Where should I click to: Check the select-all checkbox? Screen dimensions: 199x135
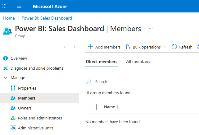coord(93,107)
